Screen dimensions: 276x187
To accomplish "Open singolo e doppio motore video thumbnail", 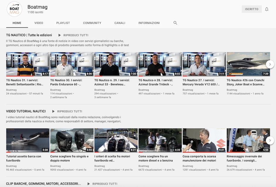I will (x=72, y=140).
